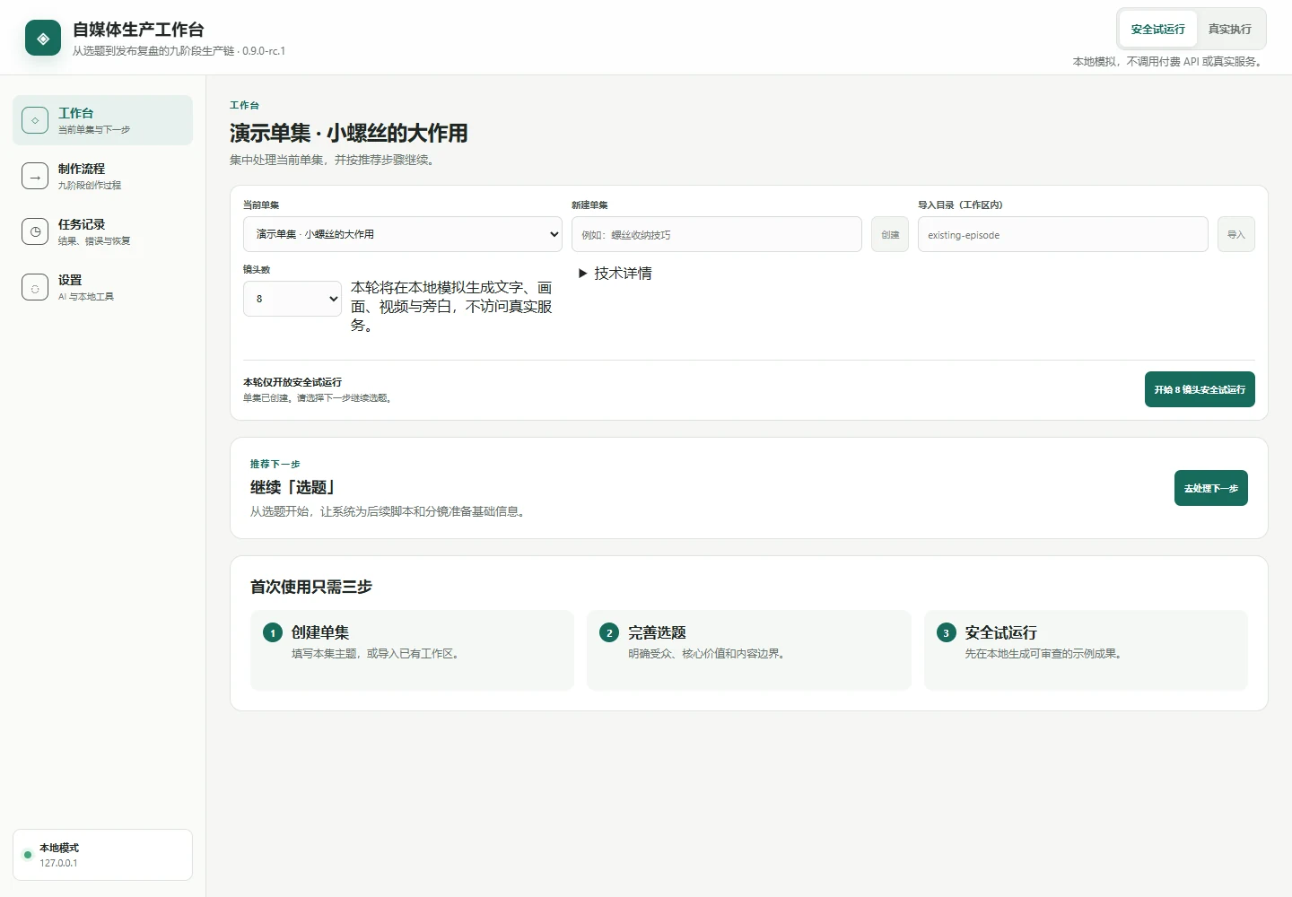Switch to 真实执行 mode
Image resolution: width=1292 pixels, height=897 pixels.
click(1229, 29)
